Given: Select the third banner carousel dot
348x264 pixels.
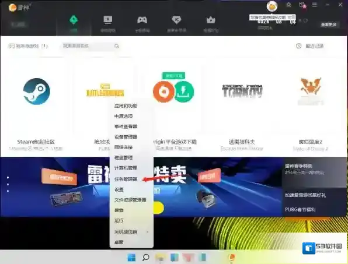Looking at the screenshot, I should click(8, 191).
